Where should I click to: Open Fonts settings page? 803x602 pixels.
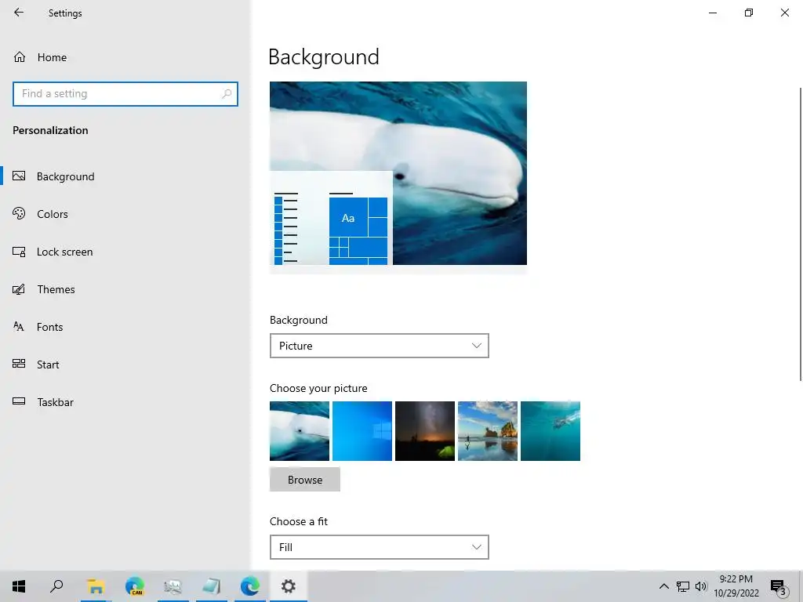click(125, 327)
